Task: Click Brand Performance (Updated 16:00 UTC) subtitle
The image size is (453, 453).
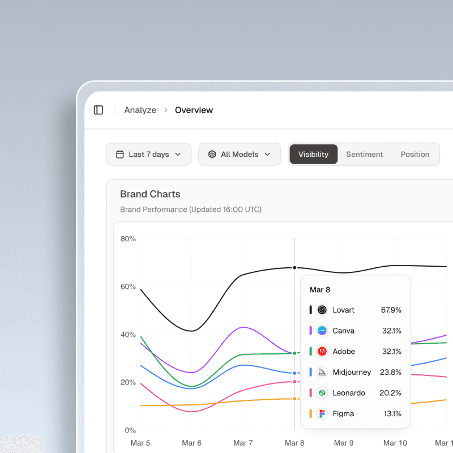Action: (191, 210)
